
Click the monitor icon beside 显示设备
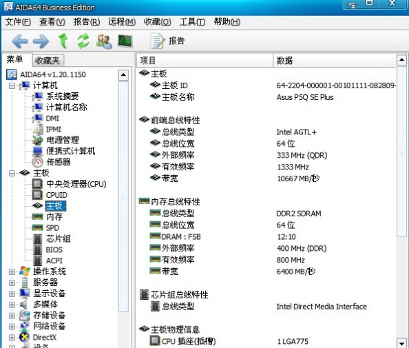pos(25,294)
